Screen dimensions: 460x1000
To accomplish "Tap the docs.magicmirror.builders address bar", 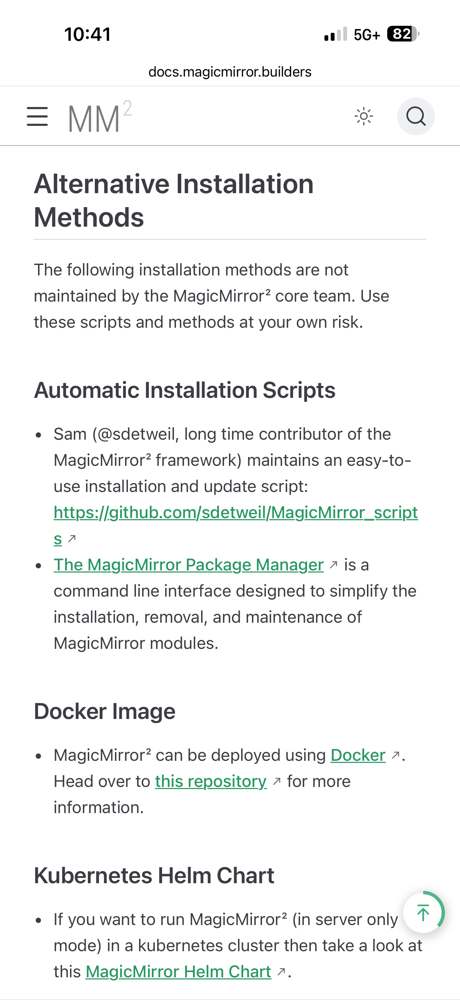I will (230, 72).
